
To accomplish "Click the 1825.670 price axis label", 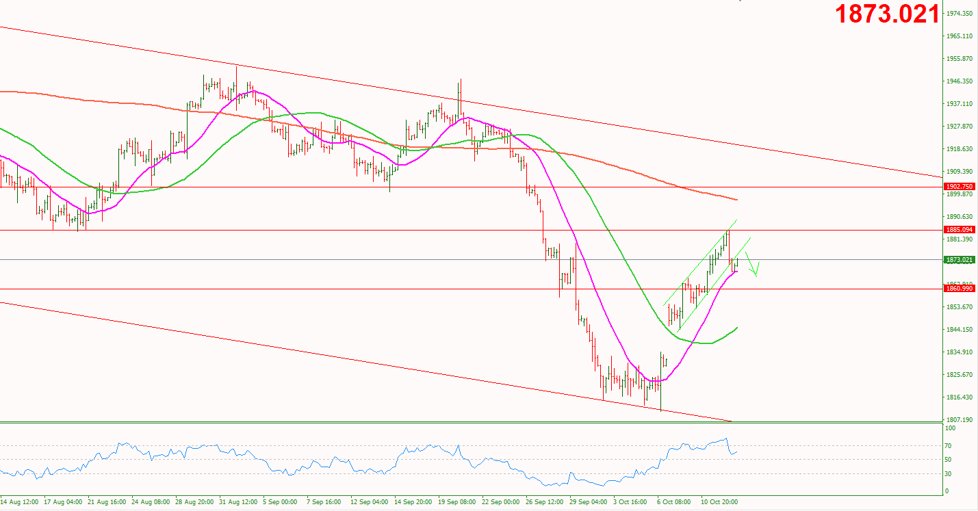I will pyautogui.click(x=960, y=375).
